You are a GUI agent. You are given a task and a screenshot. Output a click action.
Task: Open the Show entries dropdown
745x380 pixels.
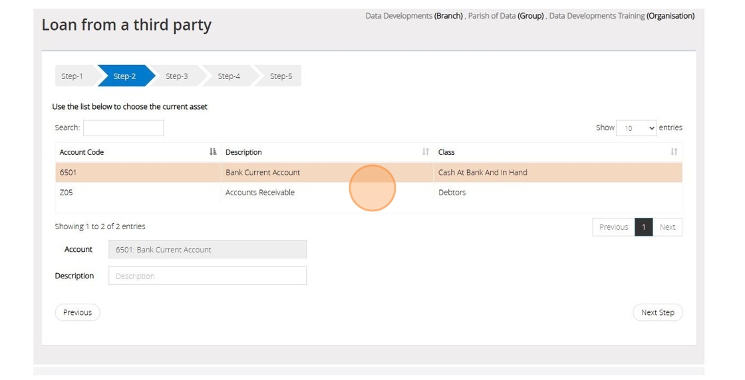tap(637, 128)
